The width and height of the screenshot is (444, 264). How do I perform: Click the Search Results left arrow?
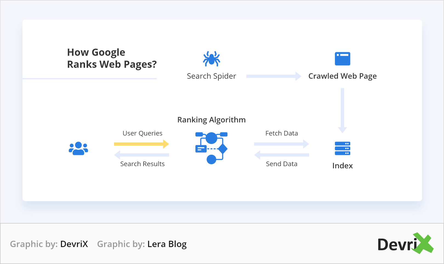click(141, 155)
